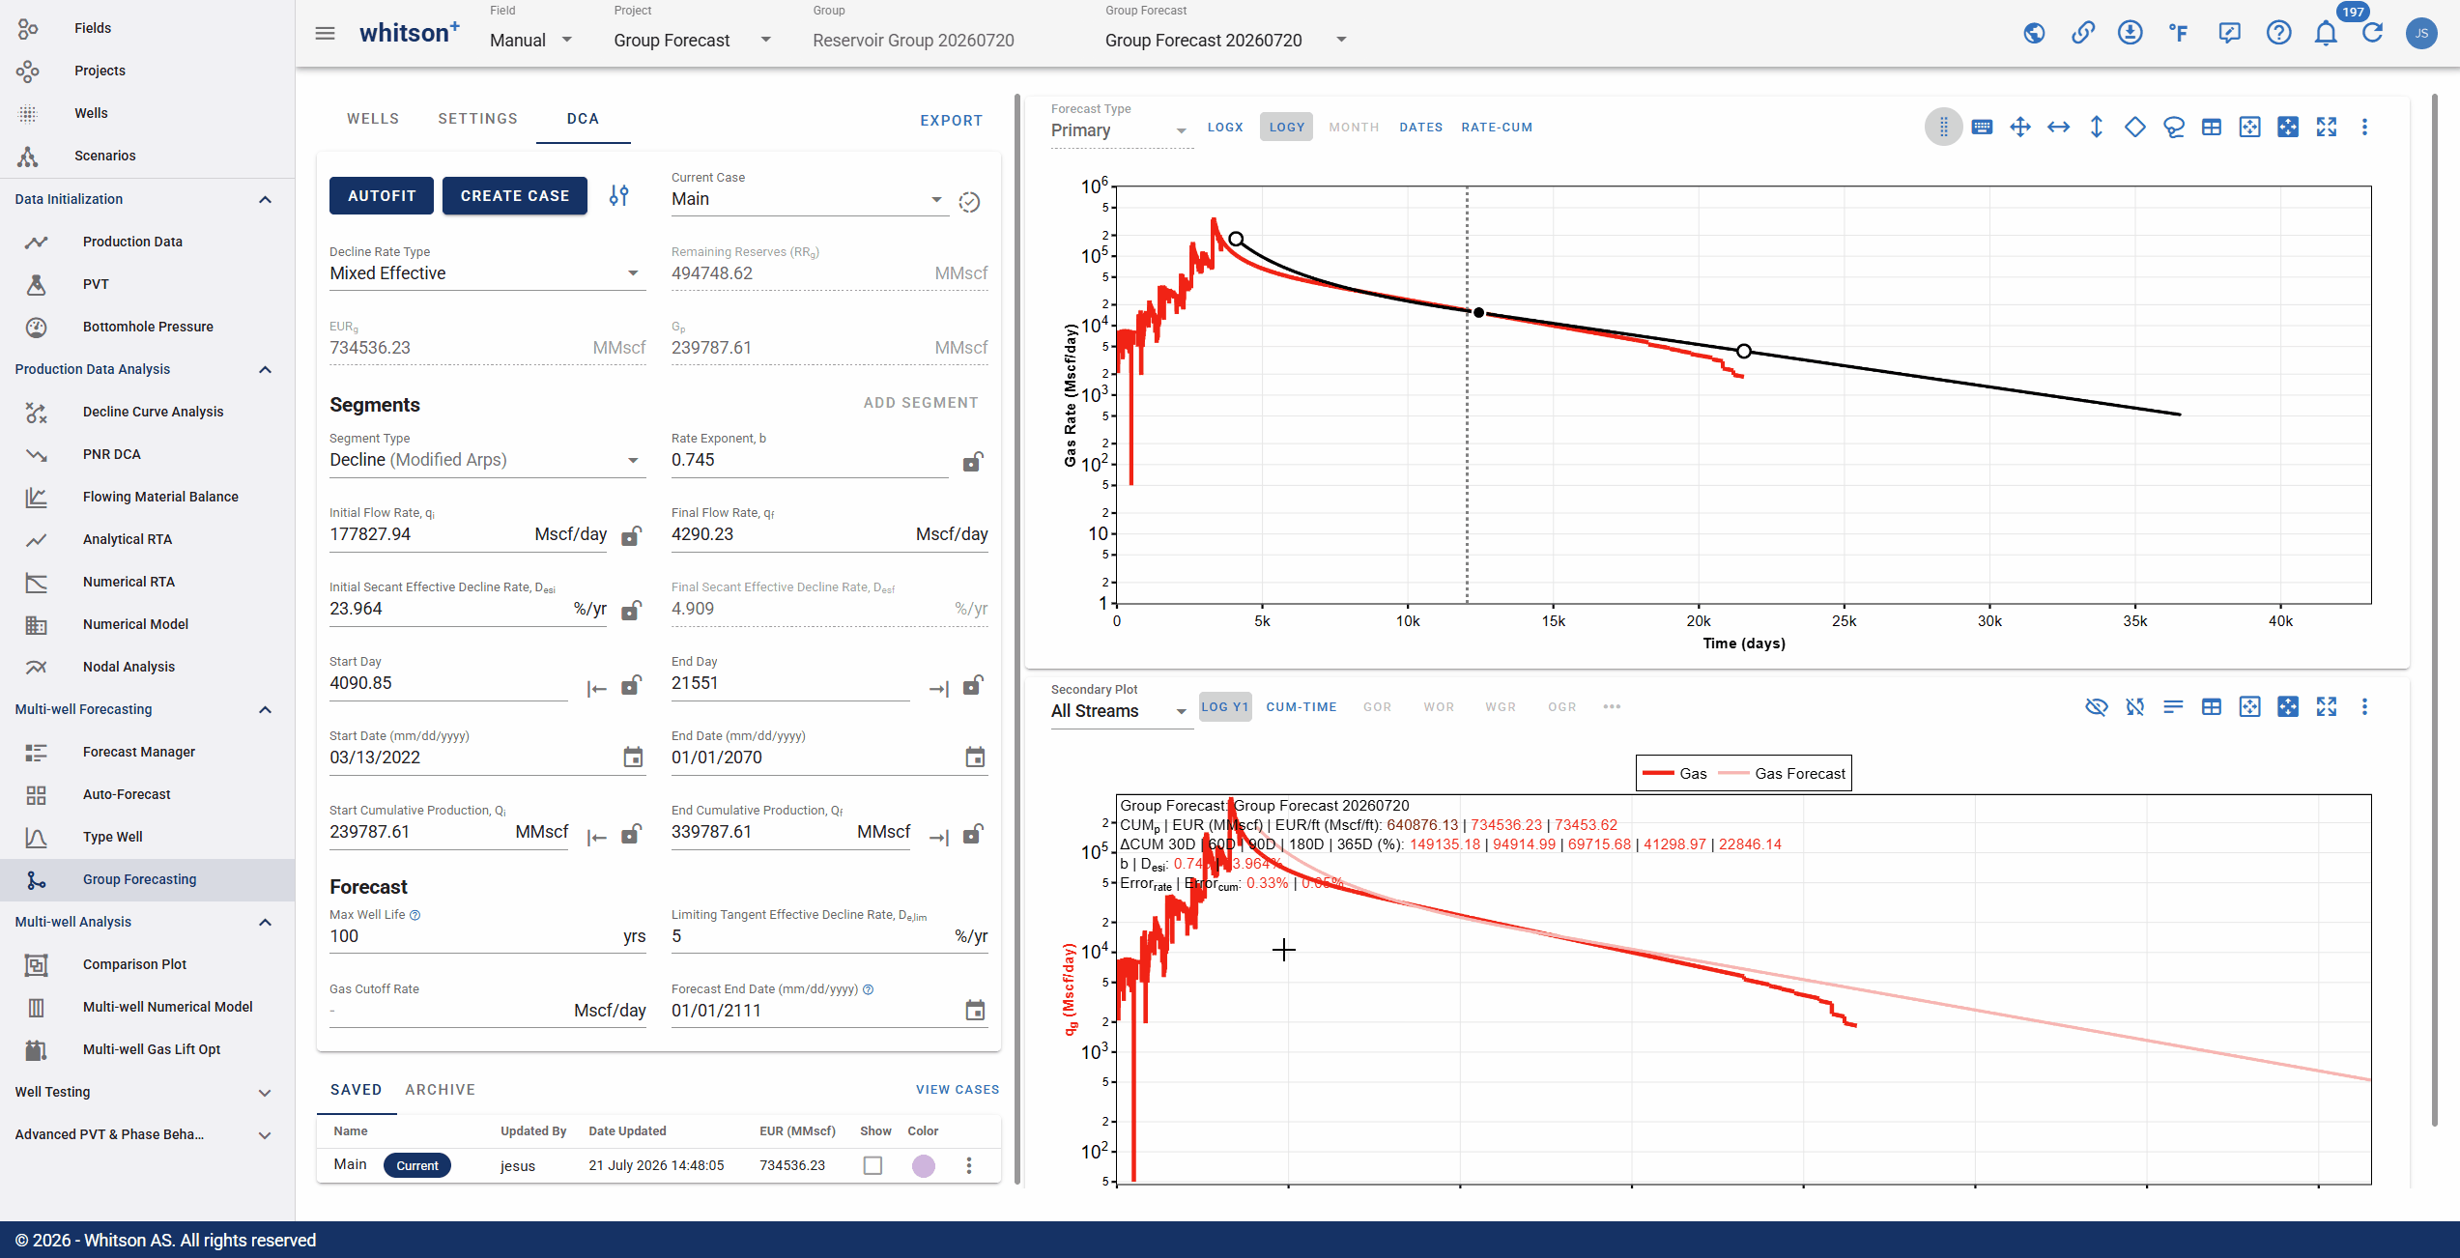The height and width of the screenshot is (1258, 2460).
Task: Open the hamburger menu beside the whitson logo
Action: point(325,34)
